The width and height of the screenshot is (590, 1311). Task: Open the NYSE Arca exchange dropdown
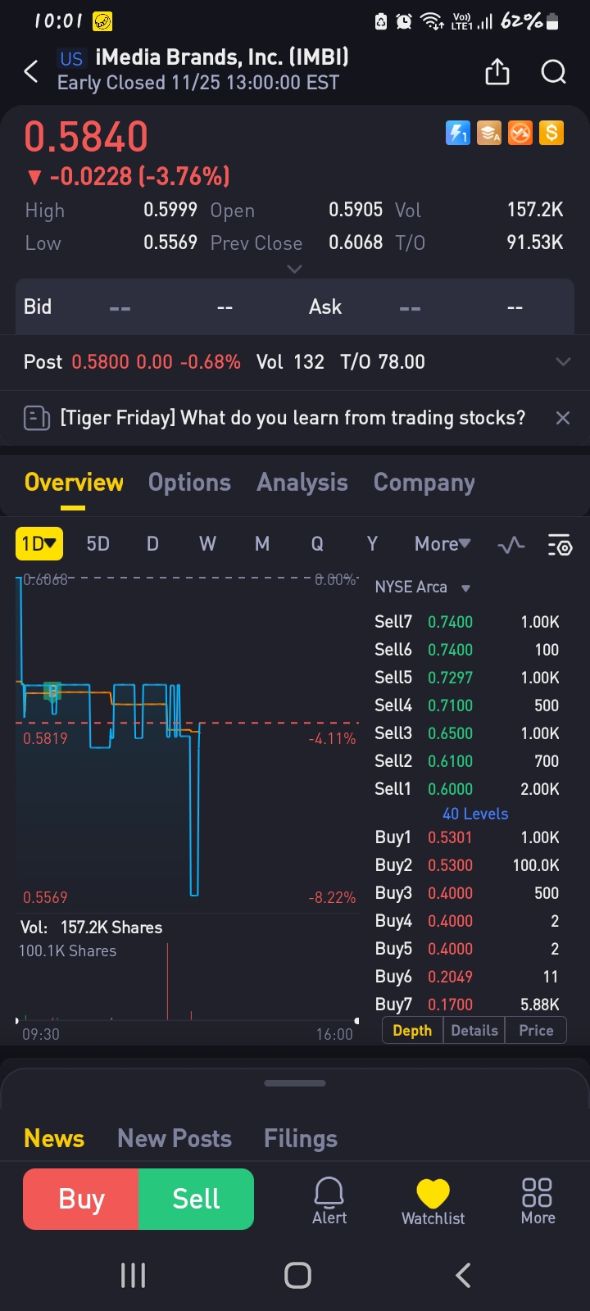(422, 587)
